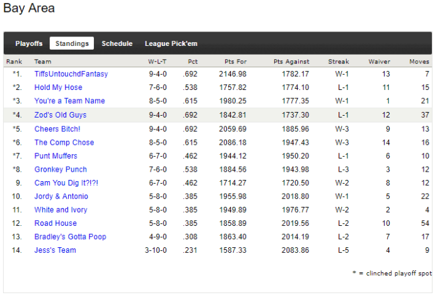Click the Punt Muffers team link
This screenshot has width=435, height=295.
[56, 156]
